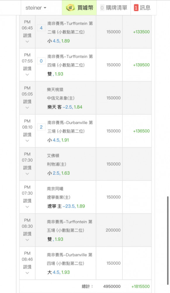Open the 購牌清單 tab
170x293 pixels.
pyautogui.click(x=114, y=8)
